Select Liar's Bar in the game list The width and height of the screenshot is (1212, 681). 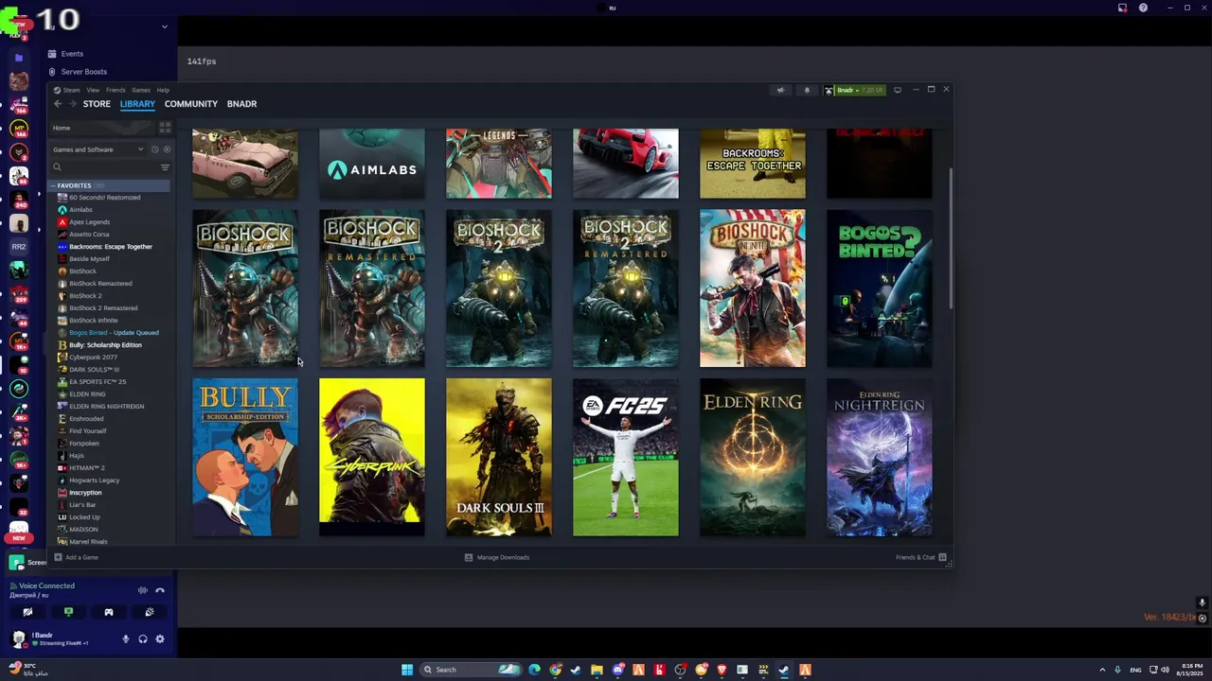[x=82, y=505]
